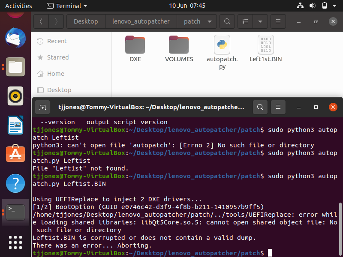Click the battery icon in top bar
The width and height of the screenshot is (343, 257).
[325, 6]
